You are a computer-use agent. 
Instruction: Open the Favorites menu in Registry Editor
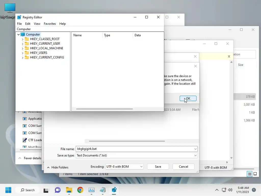[x=50, y=24]
